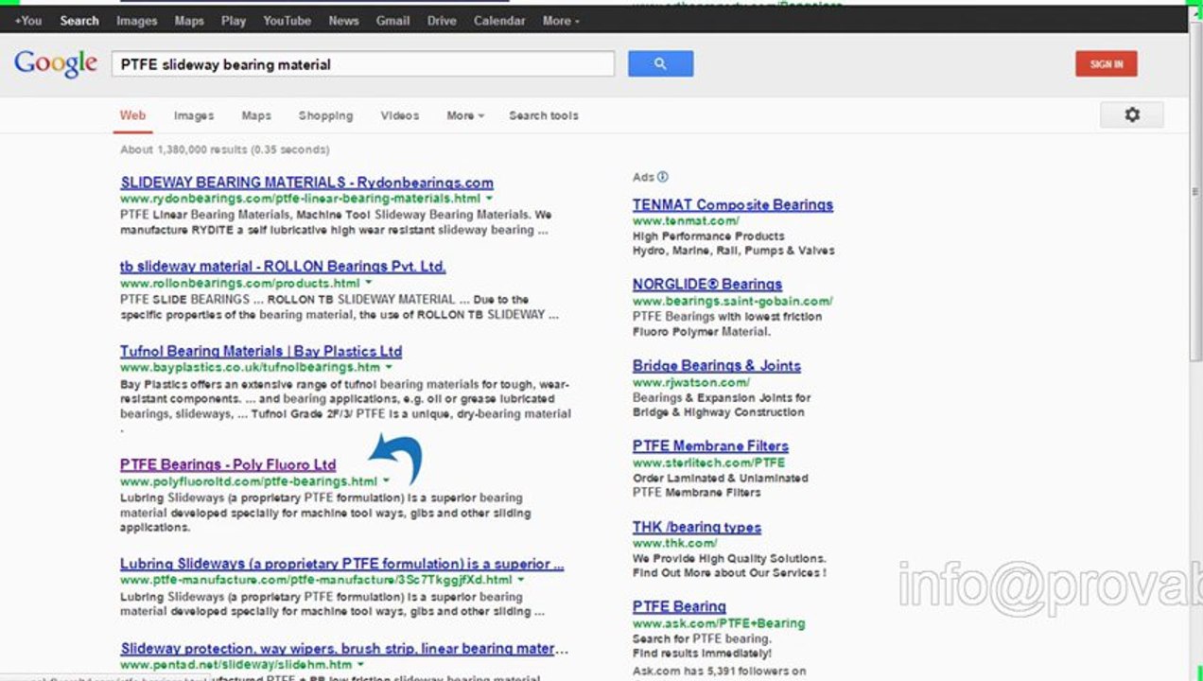Open Lubring Slideways proprietary PTFE formulation result
Image resolution: width=1203 pixels, height=681 pixels.
point(342,564)
